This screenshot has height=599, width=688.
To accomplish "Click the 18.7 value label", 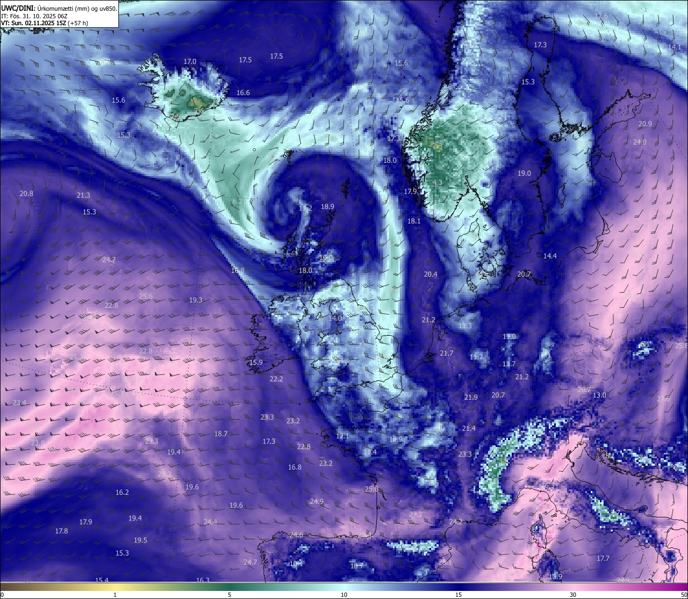I will [x=221, y=434].
